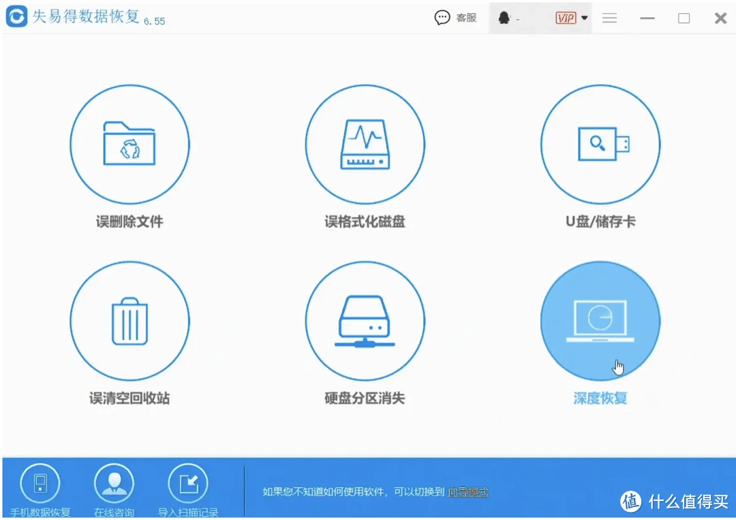The image size is (736, 520).
Task: Click the 深度恢复 label text
Action: [x=600, y=398]
